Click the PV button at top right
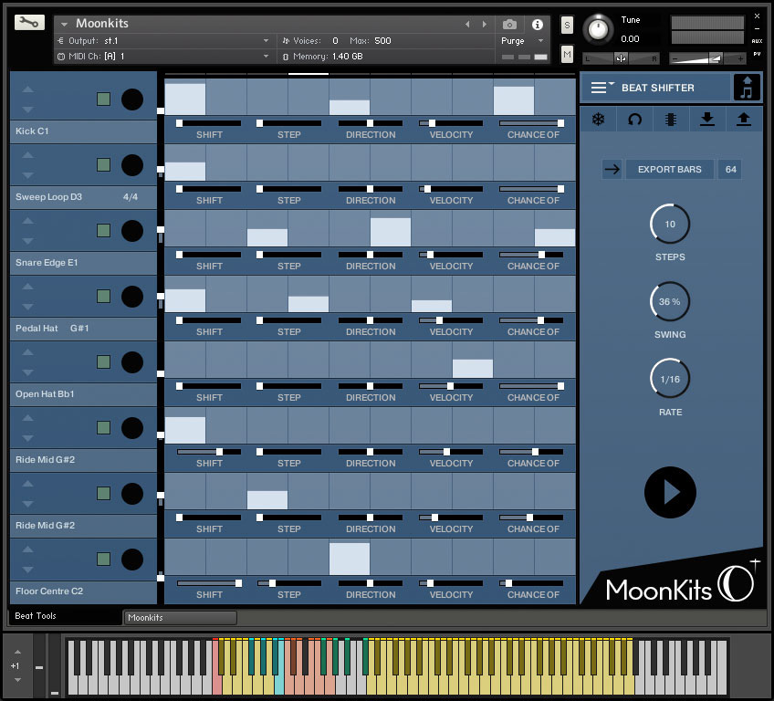The width and height of the screenshot is (774, 701). click(757, 54)
